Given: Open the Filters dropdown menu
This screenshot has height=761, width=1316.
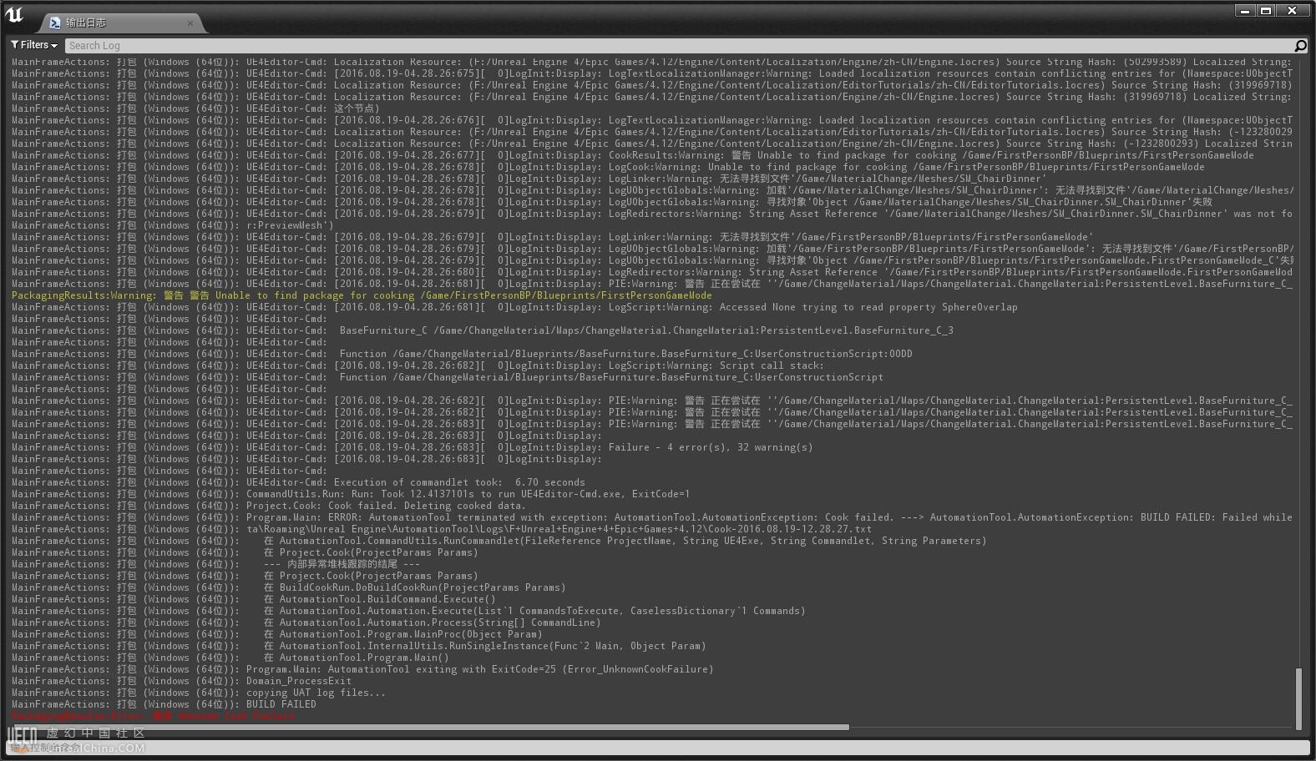Looking at the screenshot, I should pos(35,45).
